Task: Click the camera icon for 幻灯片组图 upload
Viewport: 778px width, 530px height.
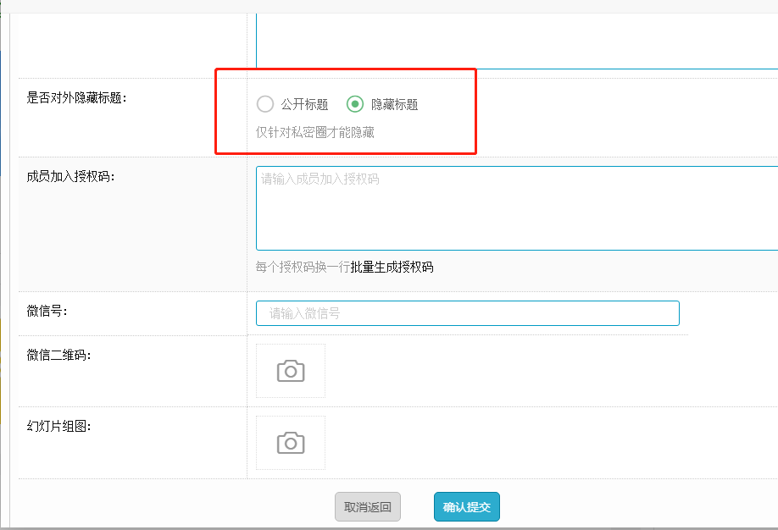Action: click(x=291, y=443)
